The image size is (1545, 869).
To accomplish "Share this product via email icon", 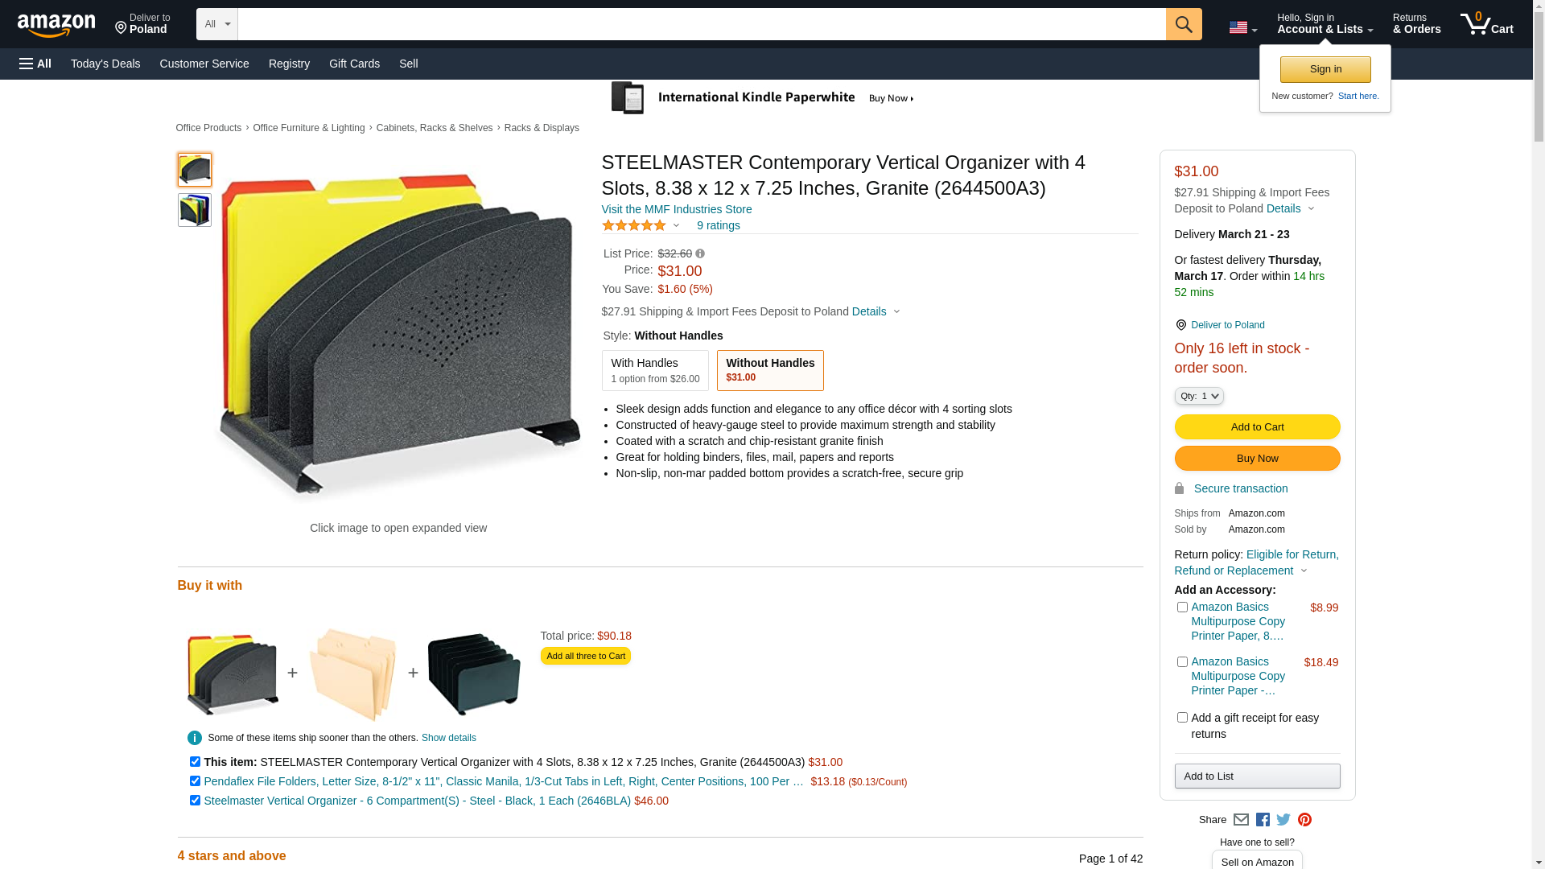I will click(x=1241, y=820).
